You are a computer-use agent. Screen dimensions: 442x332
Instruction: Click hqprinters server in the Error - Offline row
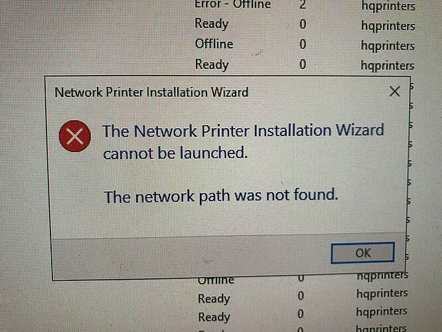(x=388, y=5)
